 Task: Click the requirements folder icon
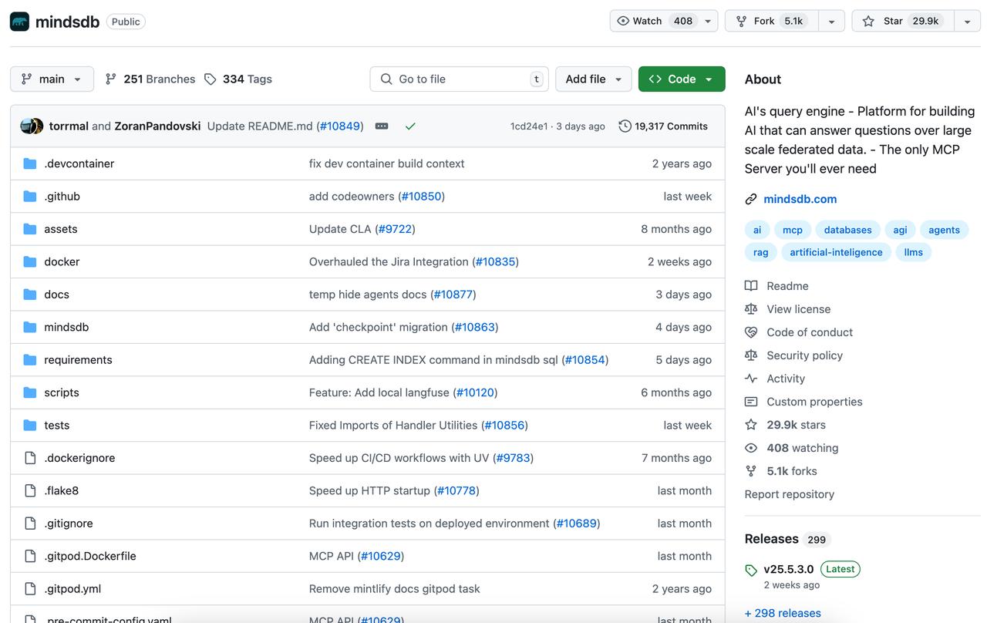30,360
